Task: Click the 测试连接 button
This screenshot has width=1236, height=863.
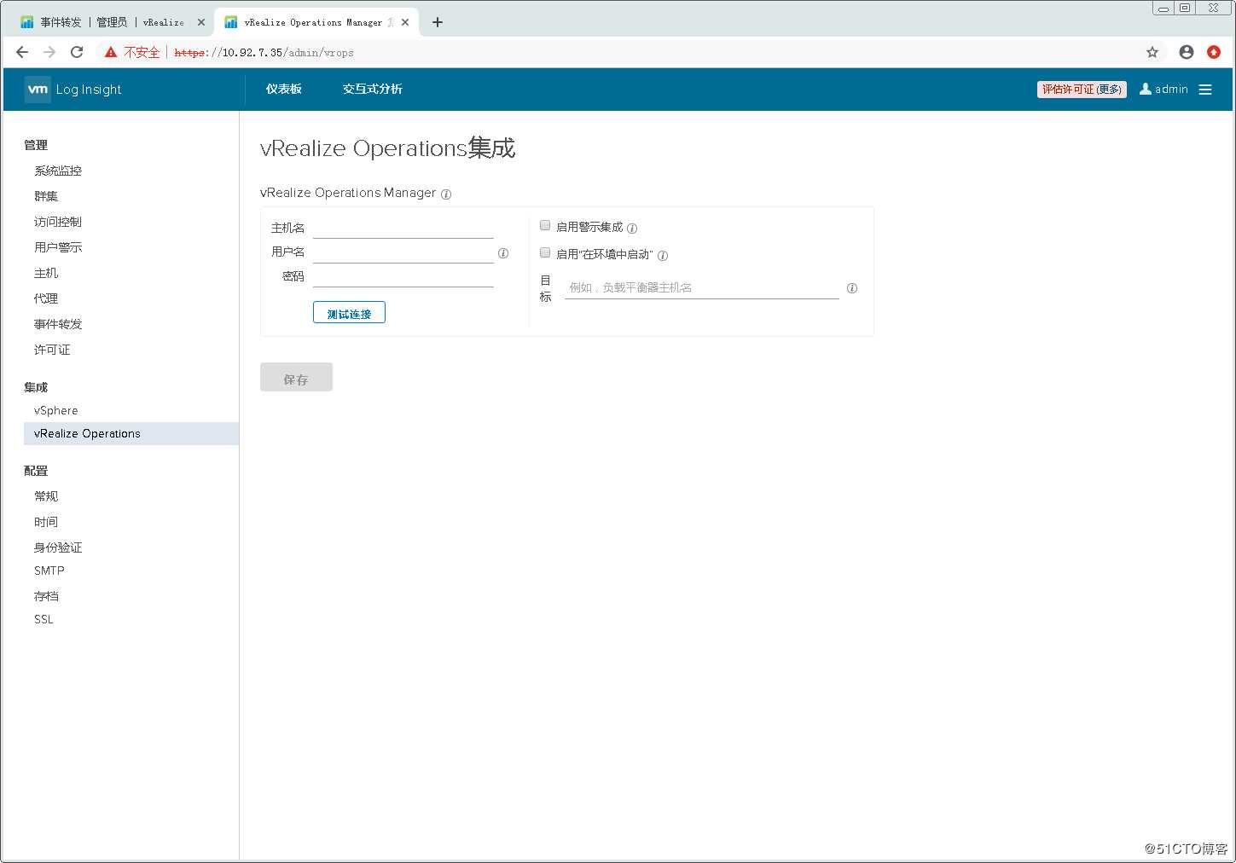Action: 349,313
